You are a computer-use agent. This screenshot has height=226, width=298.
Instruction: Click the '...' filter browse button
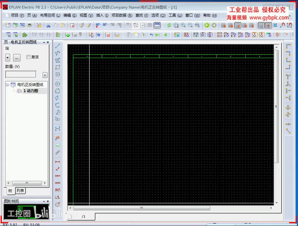point(17,58)
